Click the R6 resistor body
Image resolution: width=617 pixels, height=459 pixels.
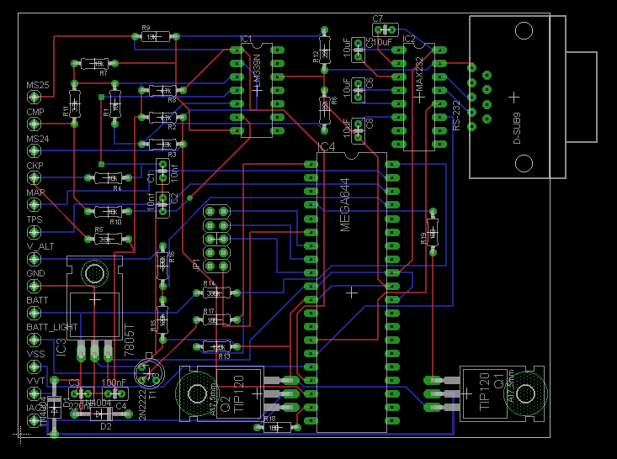click(x=324, y=110)
